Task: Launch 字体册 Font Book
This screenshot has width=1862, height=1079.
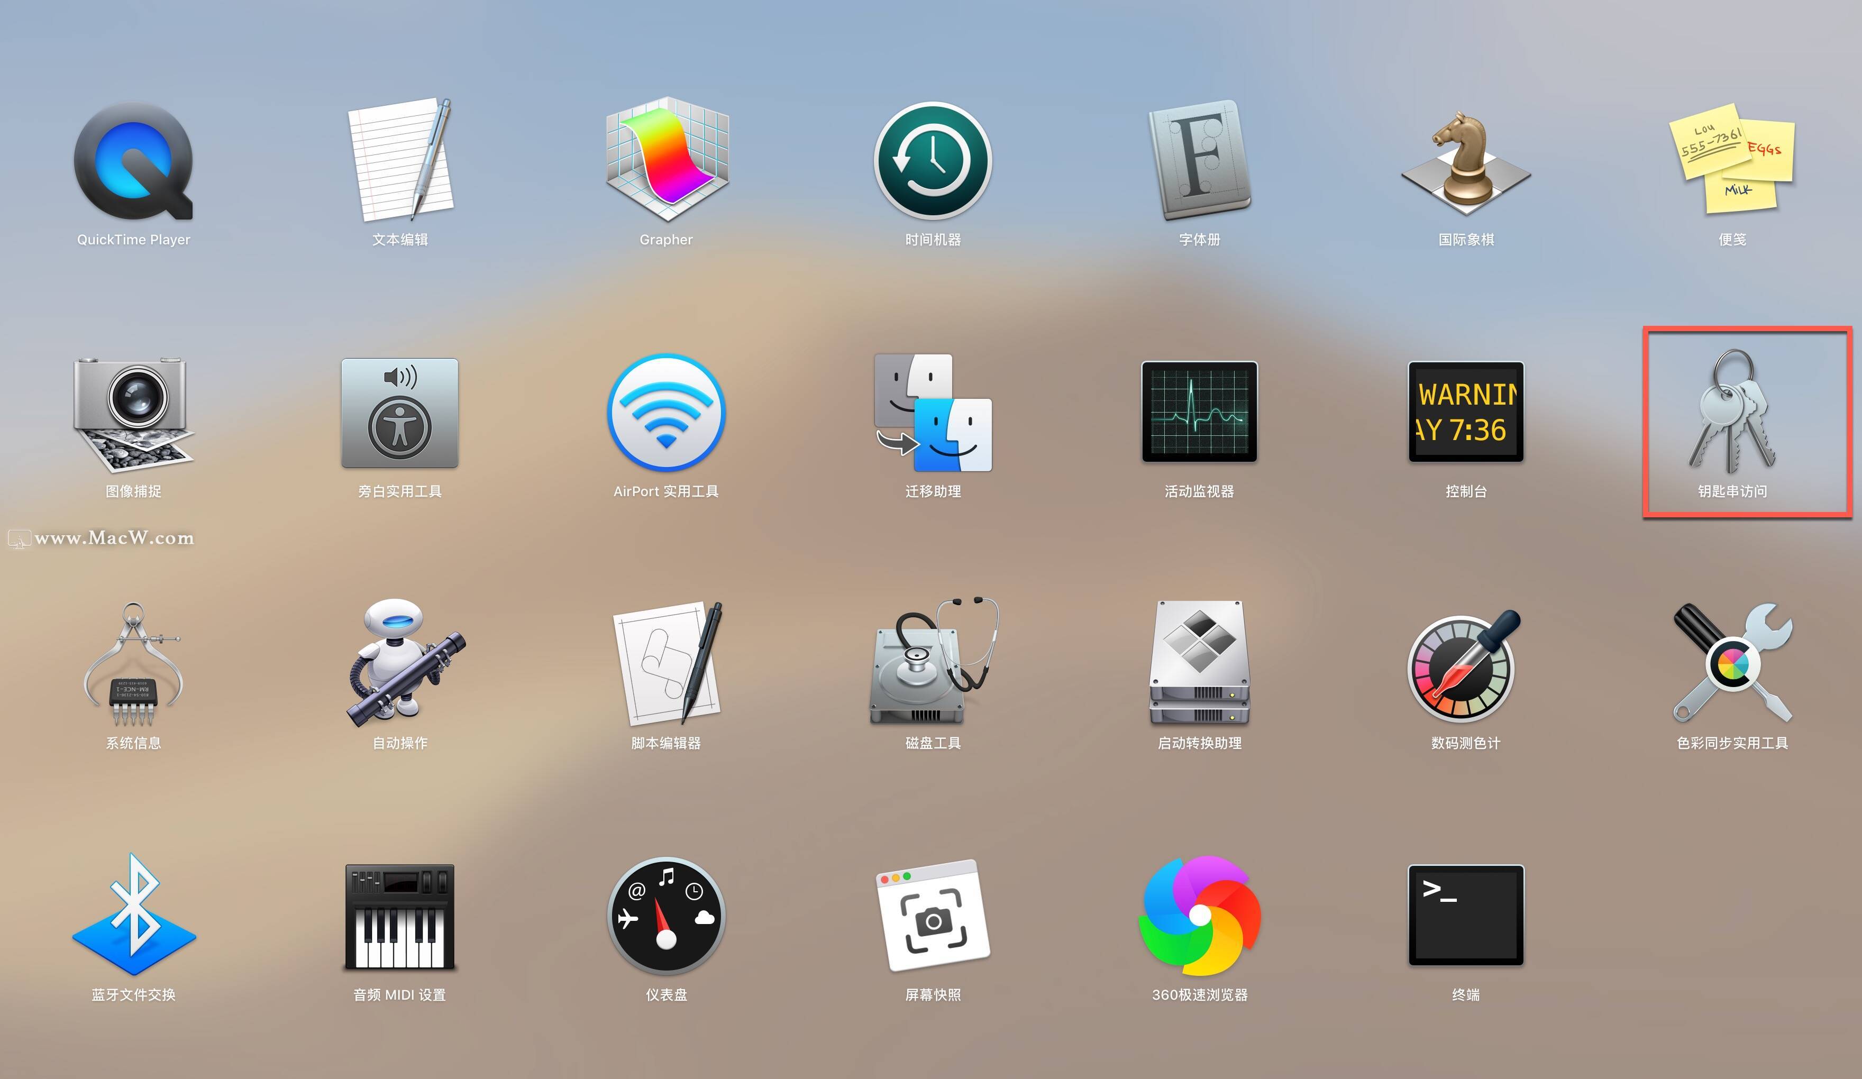Action: tap(1199, 160)
